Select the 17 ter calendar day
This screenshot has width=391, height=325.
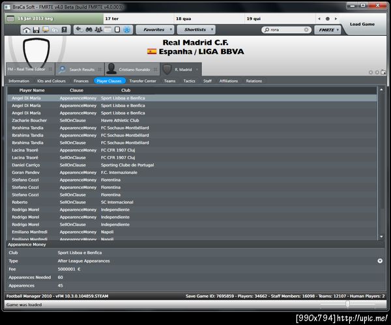click(x=138, y=19)
